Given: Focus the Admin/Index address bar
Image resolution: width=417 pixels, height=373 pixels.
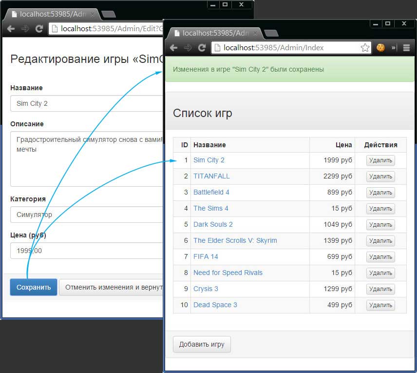Looking at the screenshot, I should coord(291,48).
